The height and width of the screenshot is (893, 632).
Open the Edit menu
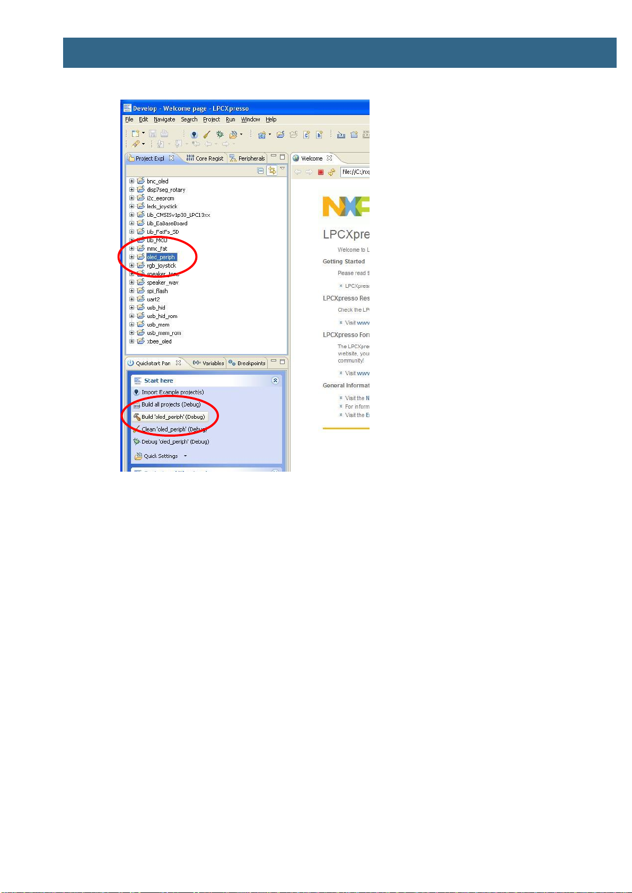(x=143, y=119)
